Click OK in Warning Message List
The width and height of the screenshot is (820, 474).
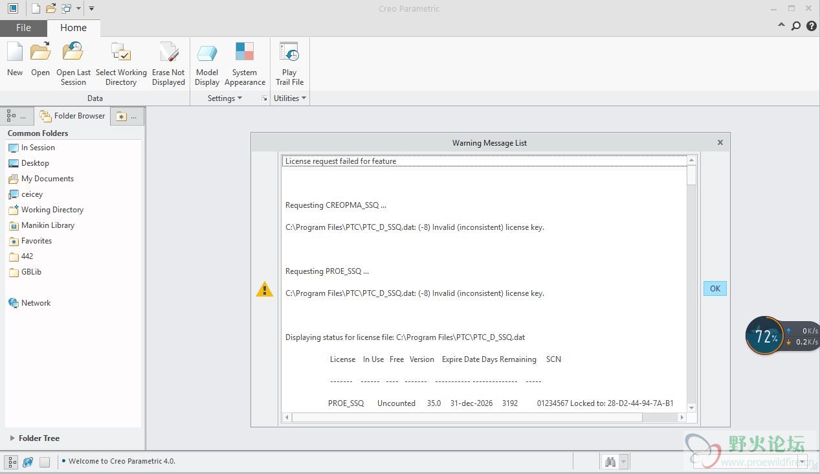(x=715, y=289)
